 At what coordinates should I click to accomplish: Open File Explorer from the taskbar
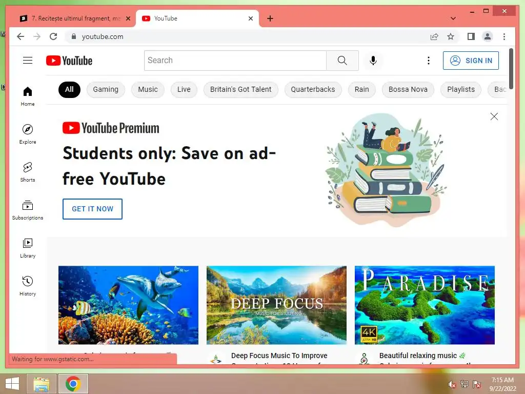(42, 384)
